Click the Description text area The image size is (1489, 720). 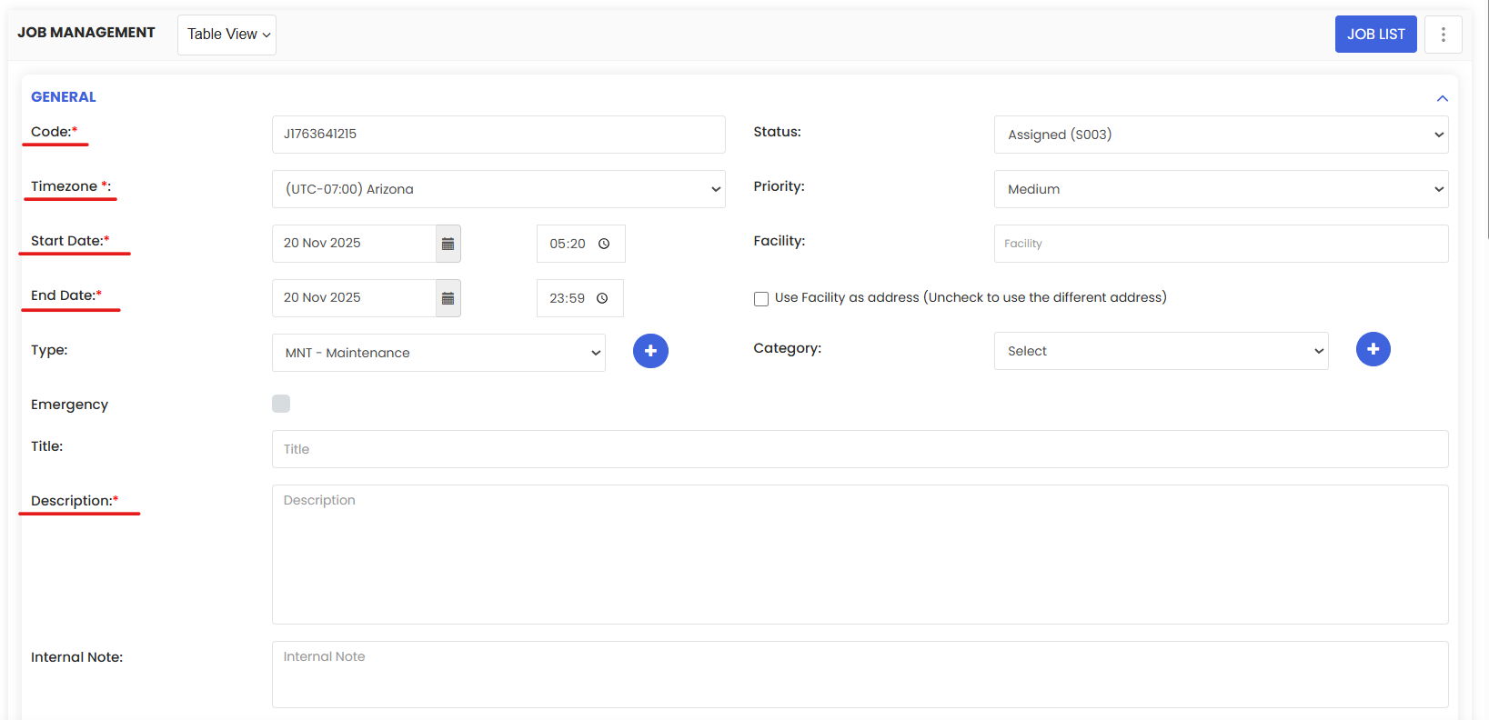(860, 555)
